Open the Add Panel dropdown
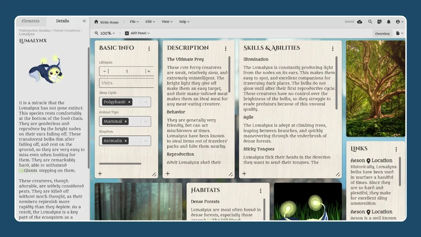421x237 pixels. 140,33
